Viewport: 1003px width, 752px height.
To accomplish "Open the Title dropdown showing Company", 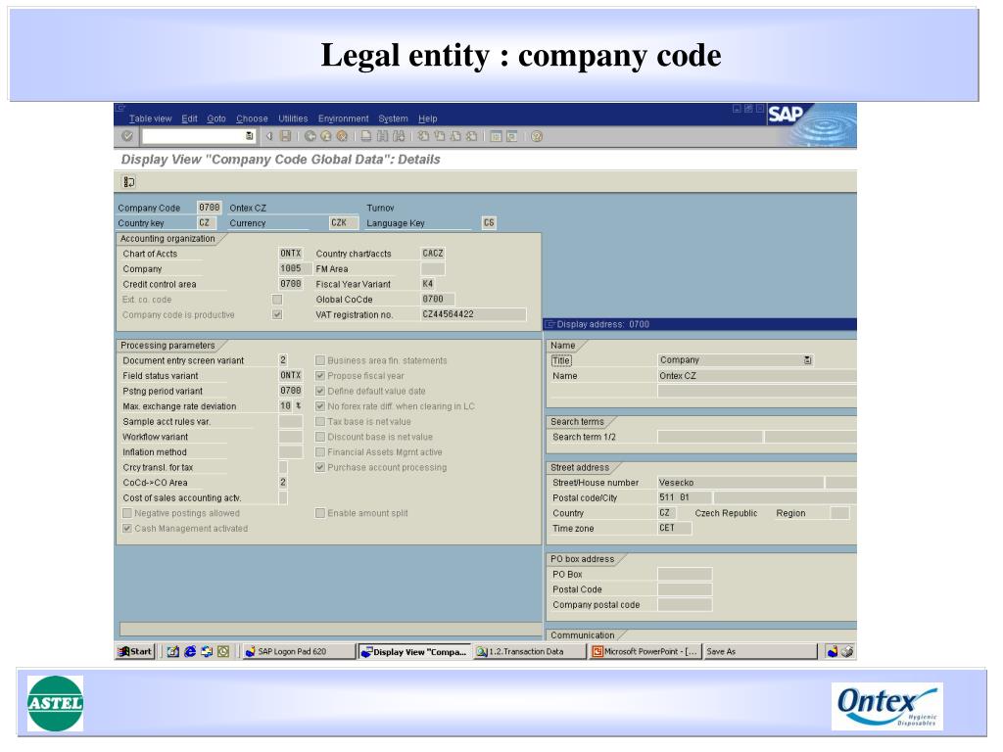I will click(808, 360).
